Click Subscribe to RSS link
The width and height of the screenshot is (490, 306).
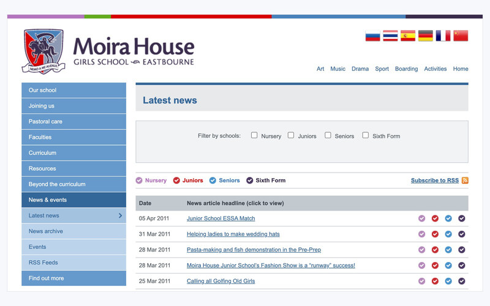coord(435,181)
